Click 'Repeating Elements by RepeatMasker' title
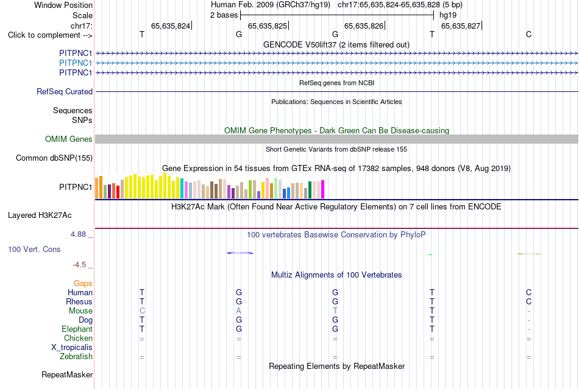This screenshot has height=389, width=579. (337, 366)
